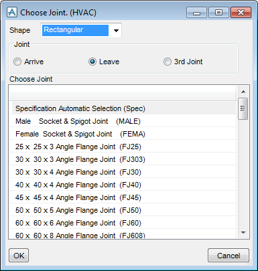
Task: Open the Shape dropdown arrow
Action: coord(116,30)
